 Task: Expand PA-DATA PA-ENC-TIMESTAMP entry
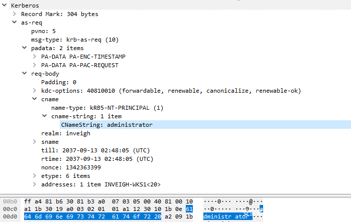click(x=35, y=57)
